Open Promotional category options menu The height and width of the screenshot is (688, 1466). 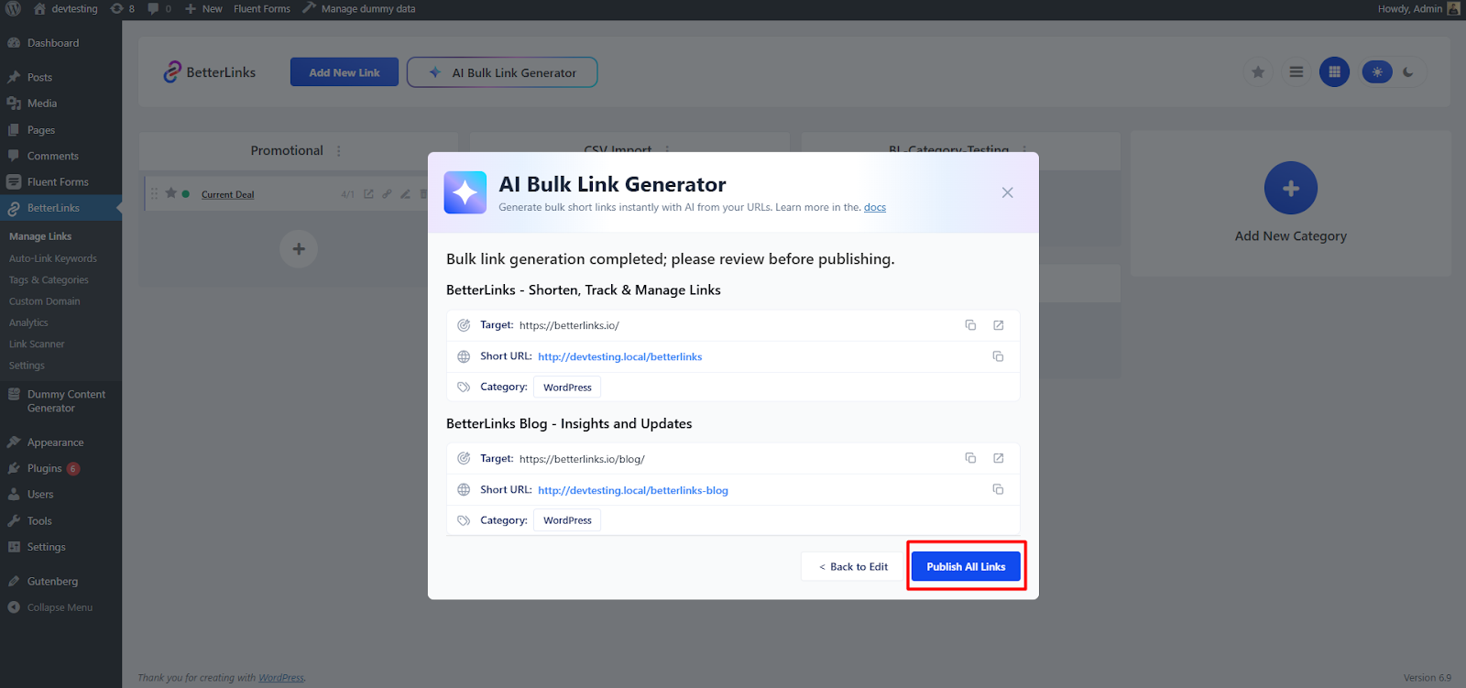pyautogui.click(x=339, y=151)
